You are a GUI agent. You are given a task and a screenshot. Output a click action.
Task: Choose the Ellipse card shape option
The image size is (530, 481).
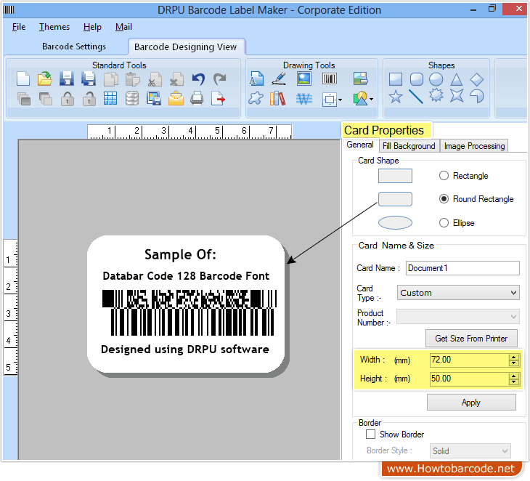tap(444, 223)
